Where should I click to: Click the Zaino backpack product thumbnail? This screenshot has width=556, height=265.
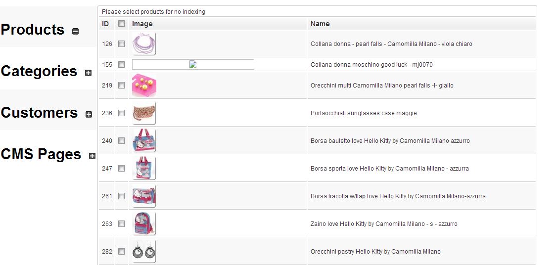(144, 224)
